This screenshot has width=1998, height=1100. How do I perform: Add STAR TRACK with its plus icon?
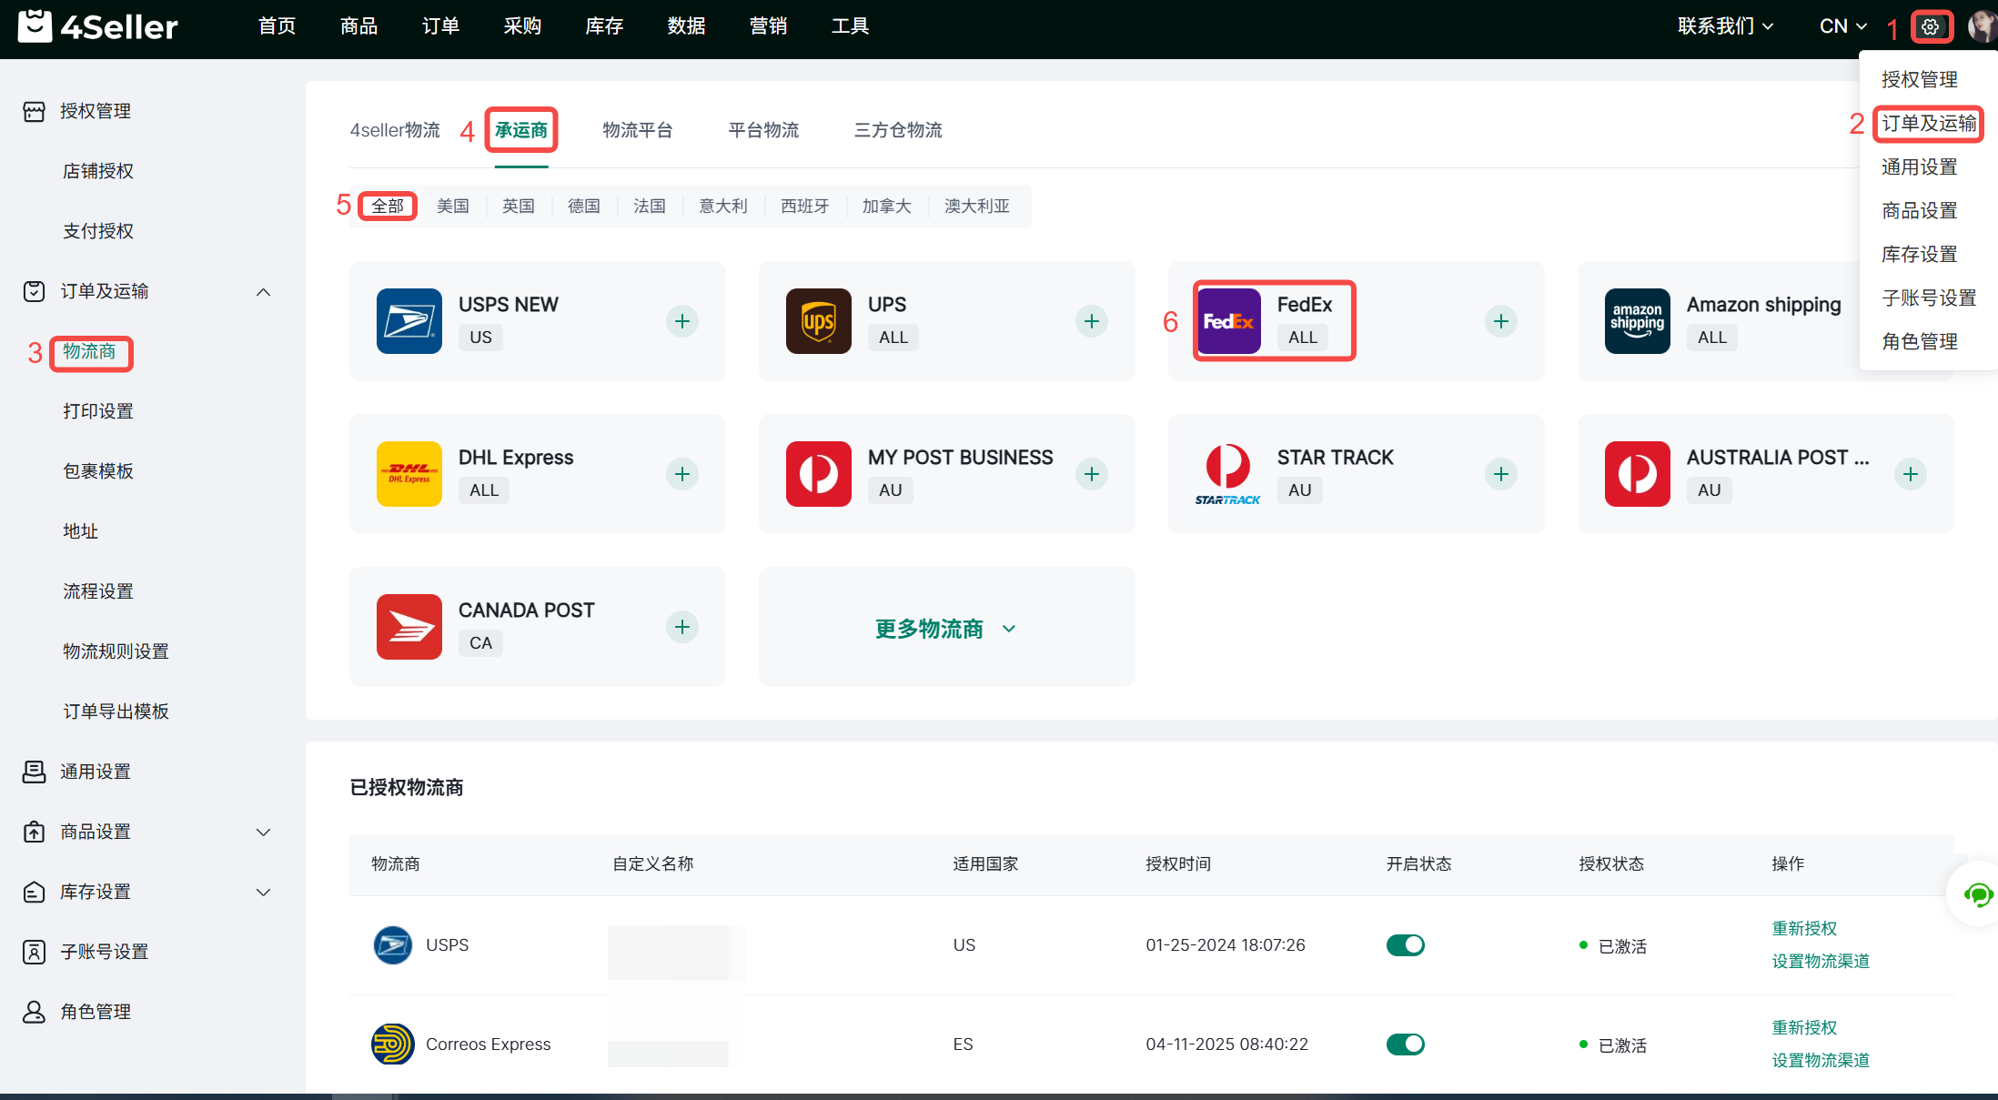pyautogui.click(x=1501, y=474)
